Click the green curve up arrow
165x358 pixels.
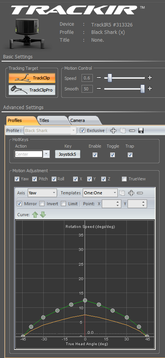point(35,215)
